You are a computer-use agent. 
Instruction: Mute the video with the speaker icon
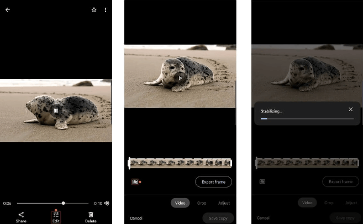107,203
